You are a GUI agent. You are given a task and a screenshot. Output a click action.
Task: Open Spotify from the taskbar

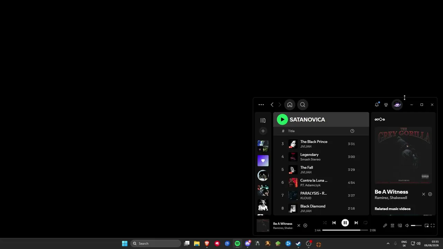pos(237,243)
